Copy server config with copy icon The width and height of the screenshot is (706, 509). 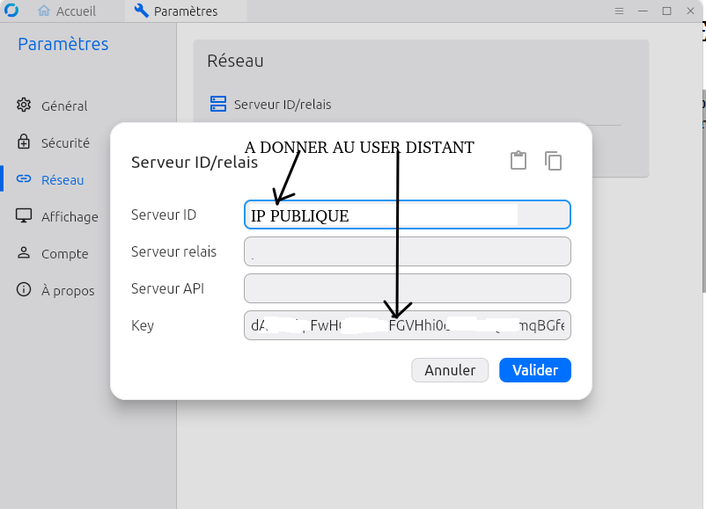(x=553, y=161)
